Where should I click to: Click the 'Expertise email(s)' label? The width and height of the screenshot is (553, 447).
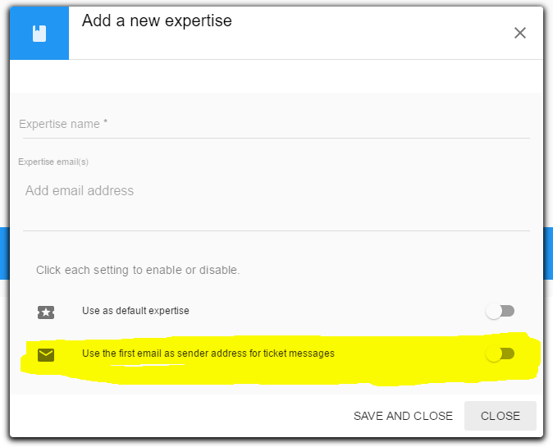point(53,162)
